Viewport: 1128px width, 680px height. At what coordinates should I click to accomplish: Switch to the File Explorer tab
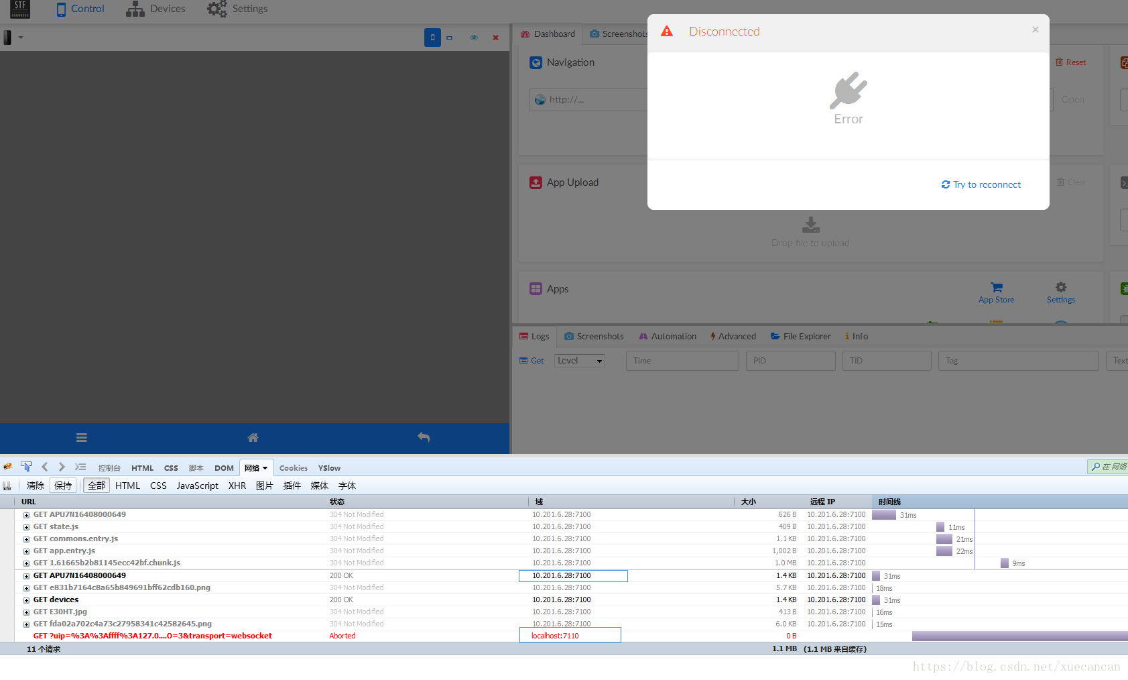click(x=800, y=337)
